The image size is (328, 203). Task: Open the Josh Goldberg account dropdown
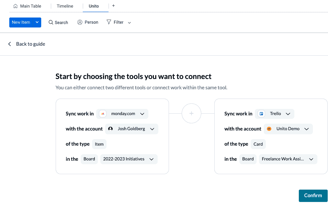point(132,129)
